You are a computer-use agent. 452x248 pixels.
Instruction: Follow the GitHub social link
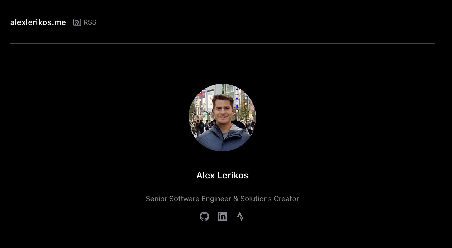(x=204, y=216)
